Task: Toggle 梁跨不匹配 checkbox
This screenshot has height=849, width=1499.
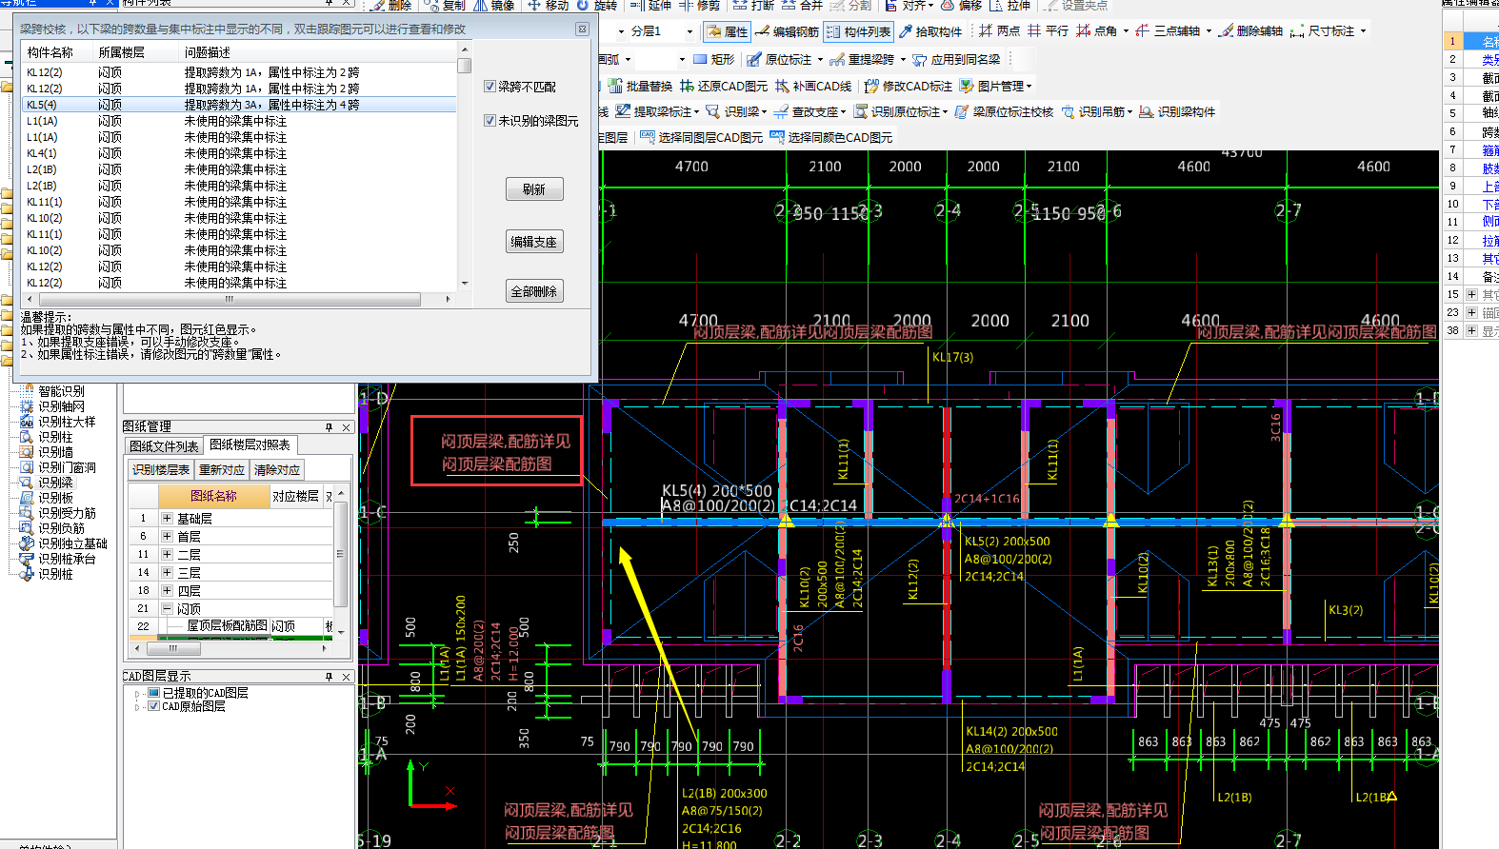Action: coord(490,87)
